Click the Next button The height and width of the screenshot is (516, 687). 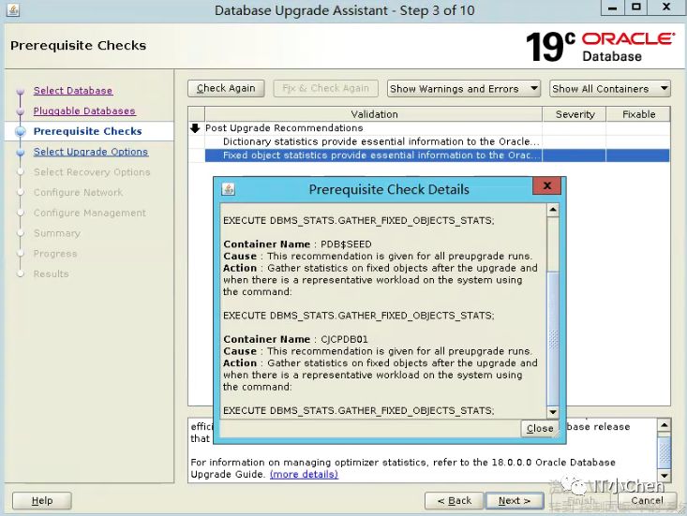(x=515, y=501)
